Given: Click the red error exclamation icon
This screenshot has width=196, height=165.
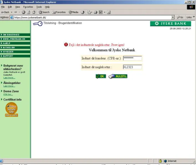Looking at the screenshot, I should [x=66, y=44].
